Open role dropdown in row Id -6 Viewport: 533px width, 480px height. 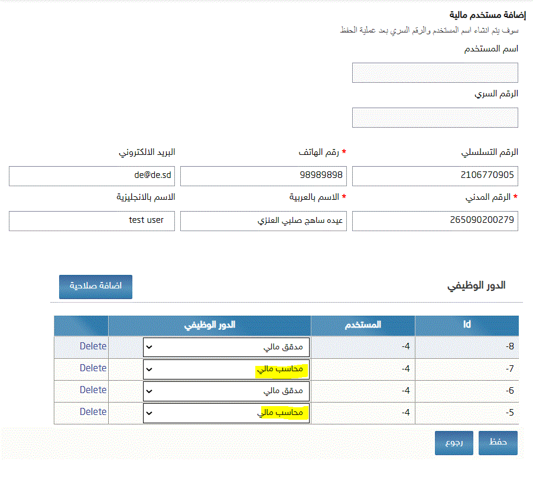pos(226,391)
